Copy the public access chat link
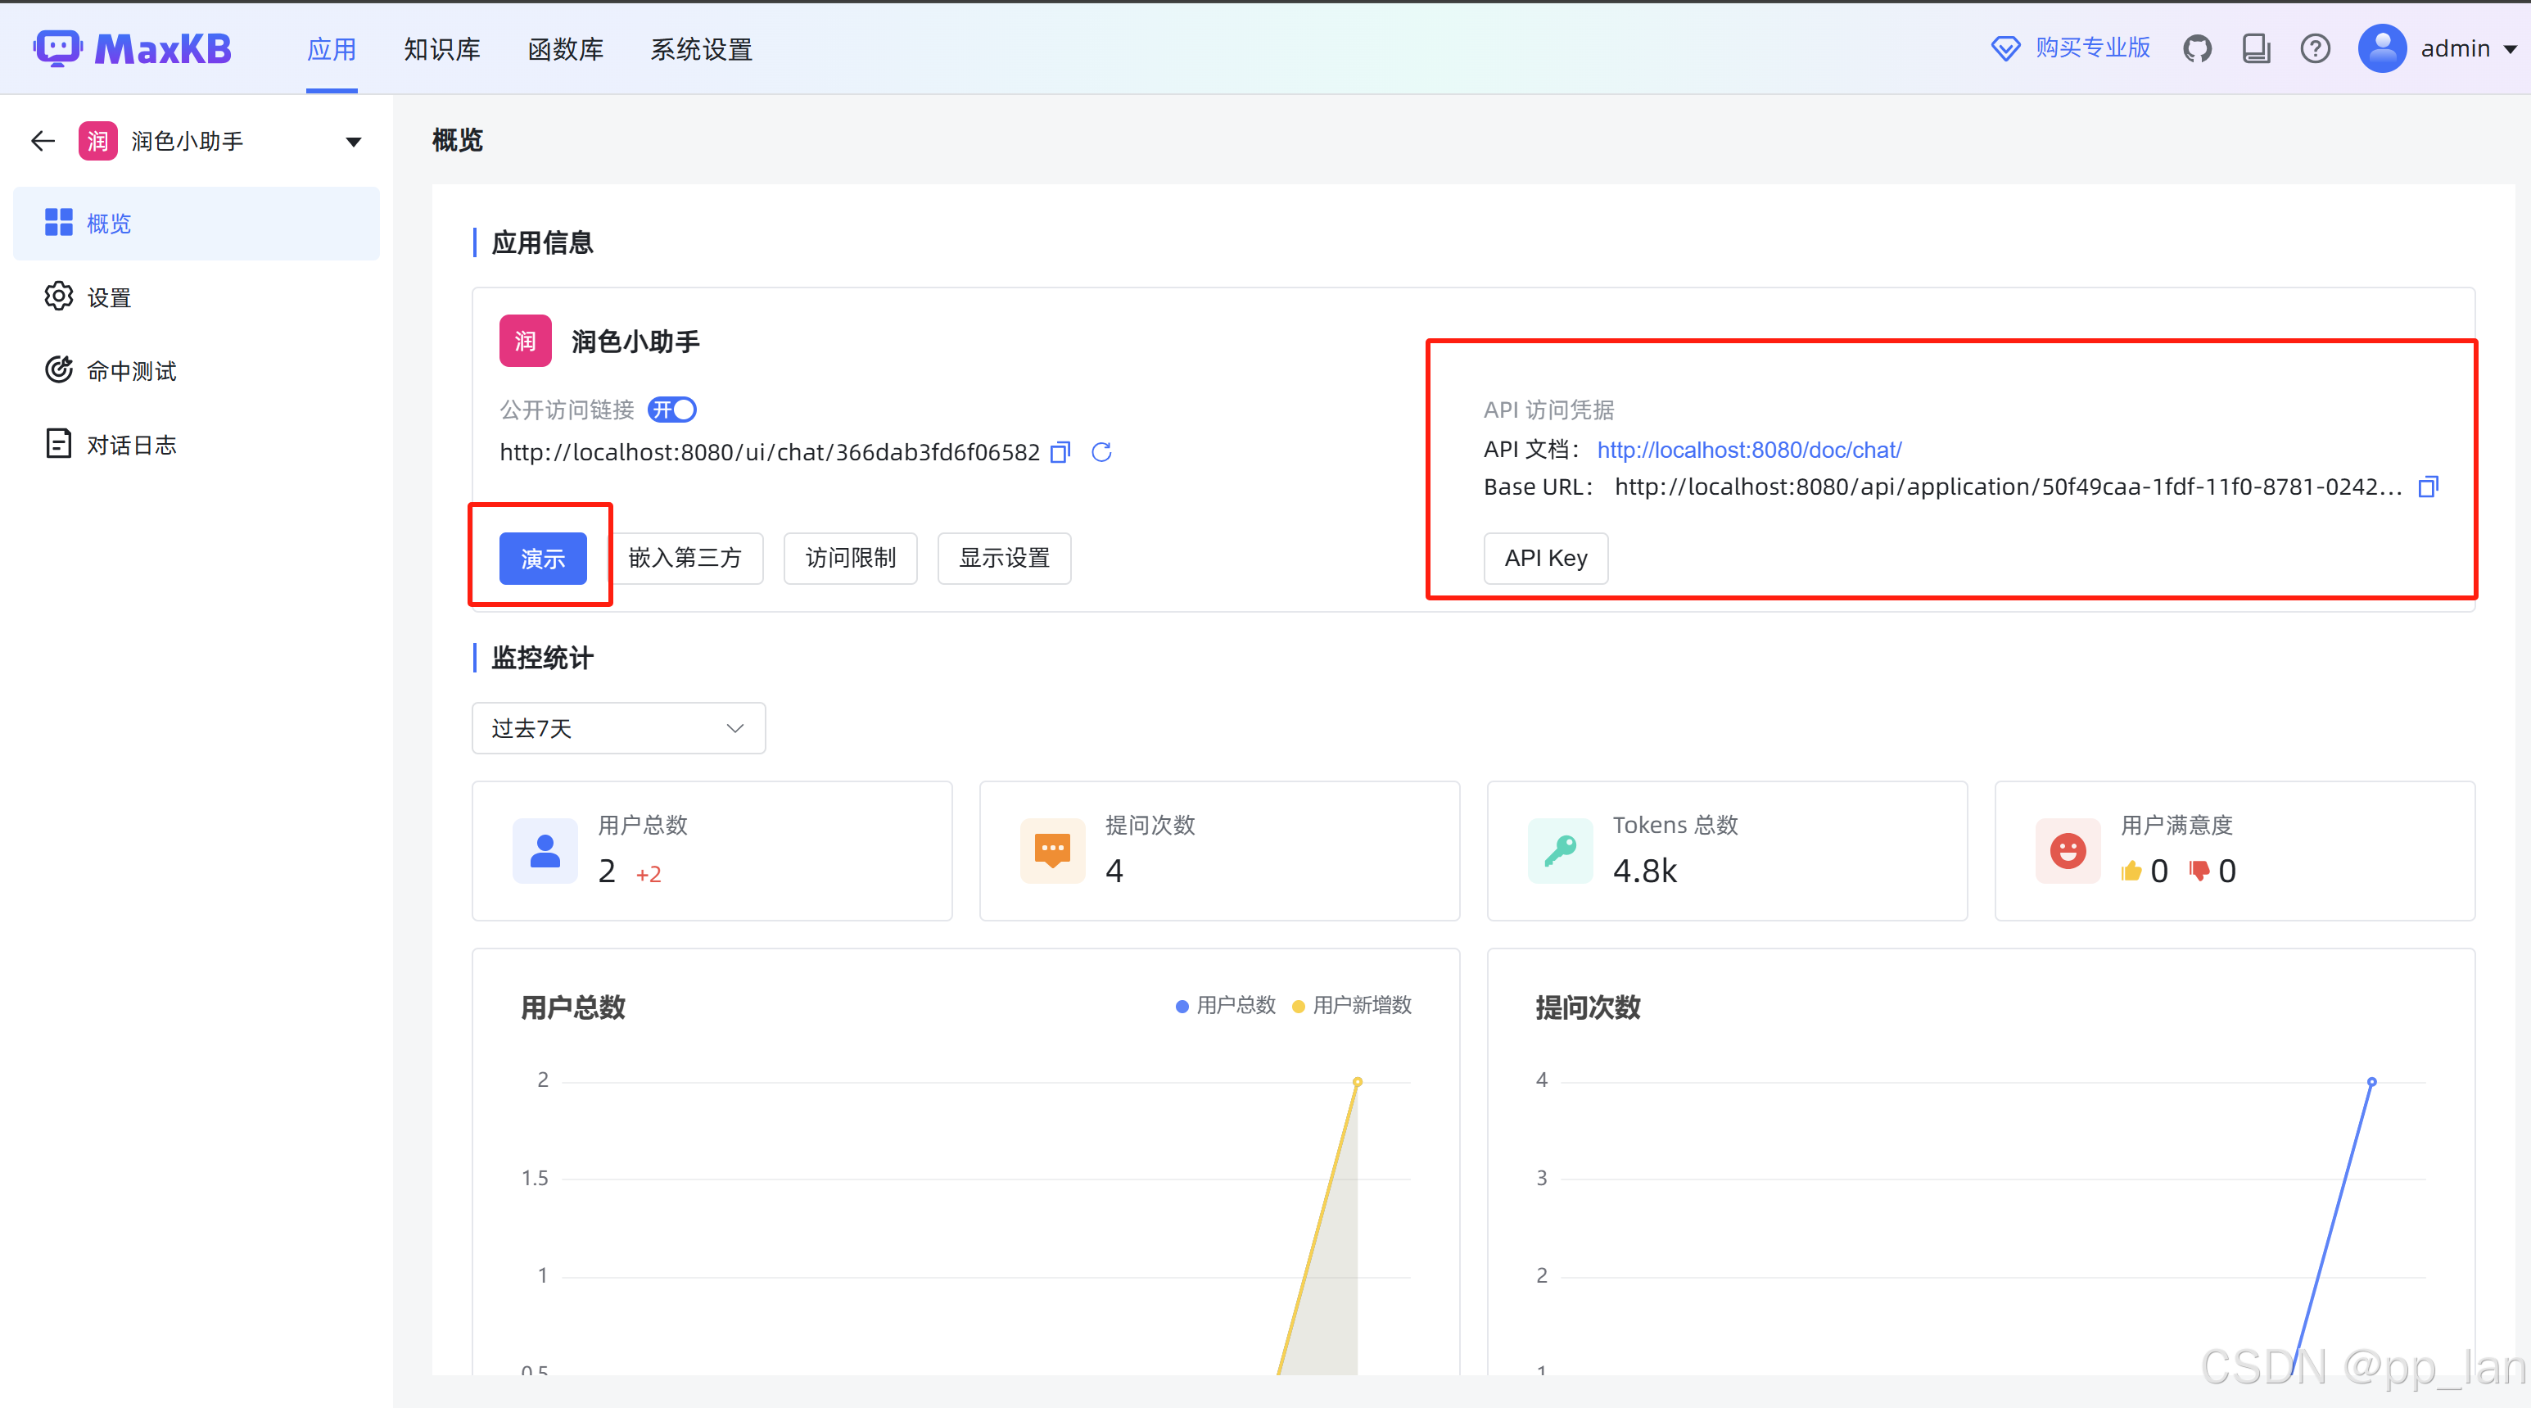The image size is (2531, 1408). click(x=1060, y=453)
